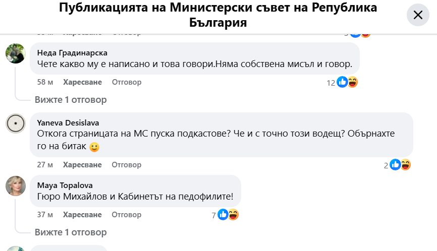Screen dimensions: 437x251
Task: View reactions on Yaneva Desislava's comment
Action: point(400,165)
